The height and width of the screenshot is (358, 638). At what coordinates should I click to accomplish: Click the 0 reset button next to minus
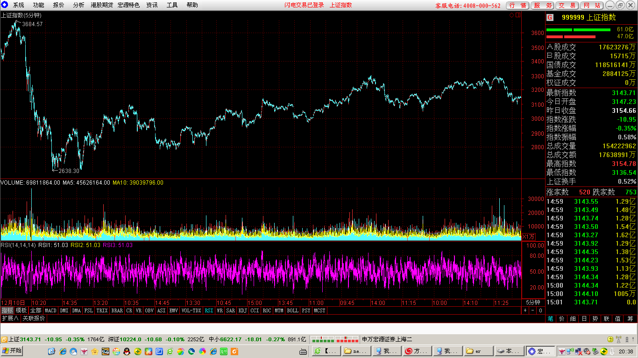point(540,310)
